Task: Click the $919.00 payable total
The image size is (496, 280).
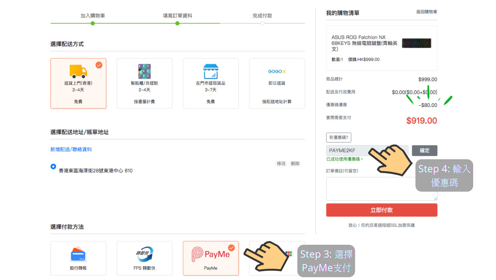Action: point(421,121)
